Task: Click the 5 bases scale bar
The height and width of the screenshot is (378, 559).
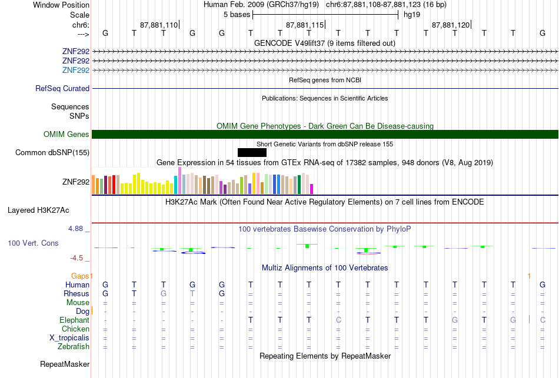Action: (x=325, y=15)
